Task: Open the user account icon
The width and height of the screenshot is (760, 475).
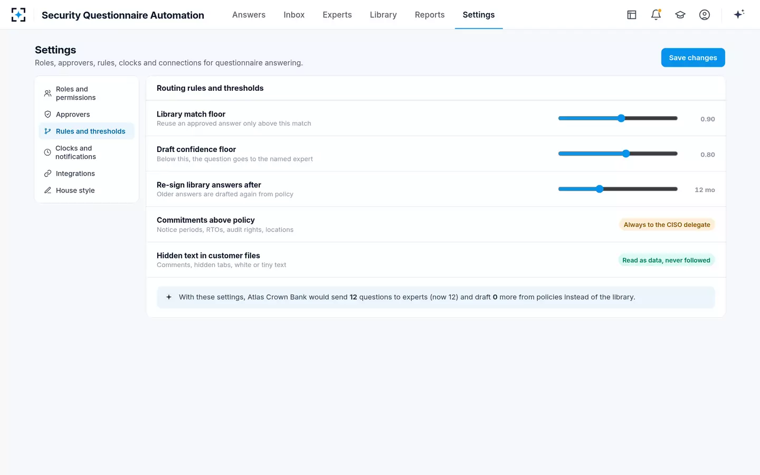Action: click(705, 15)
